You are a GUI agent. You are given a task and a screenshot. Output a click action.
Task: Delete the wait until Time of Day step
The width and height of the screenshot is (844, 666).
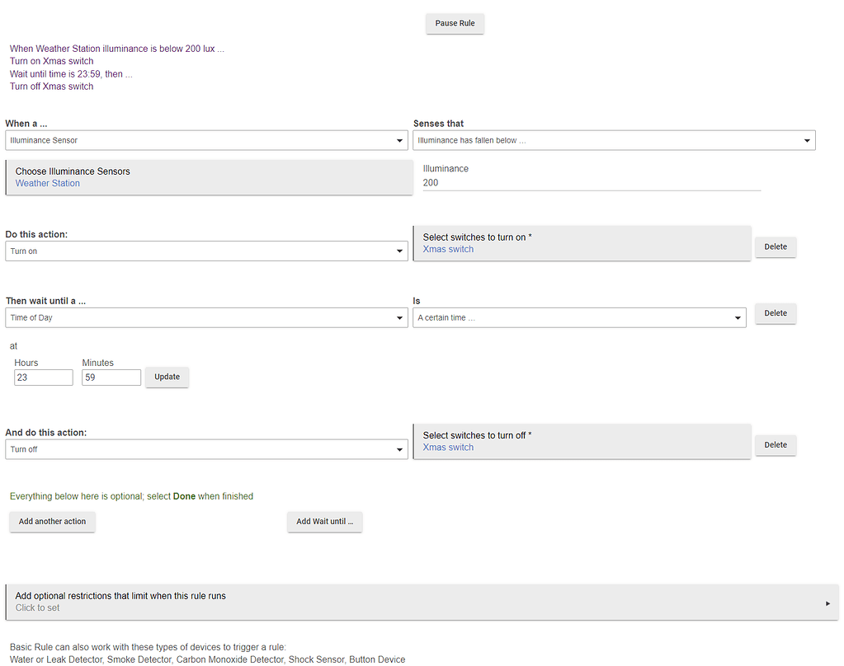pyautogui.click(x=775, y=313)
